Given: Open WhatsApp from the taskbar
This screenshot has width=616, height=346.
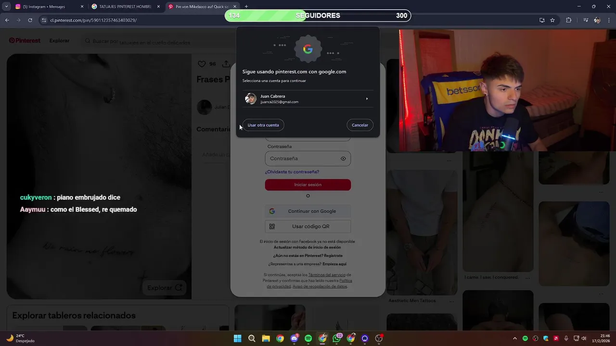Looking at the screenshot, I should click(x=337, y=338).
